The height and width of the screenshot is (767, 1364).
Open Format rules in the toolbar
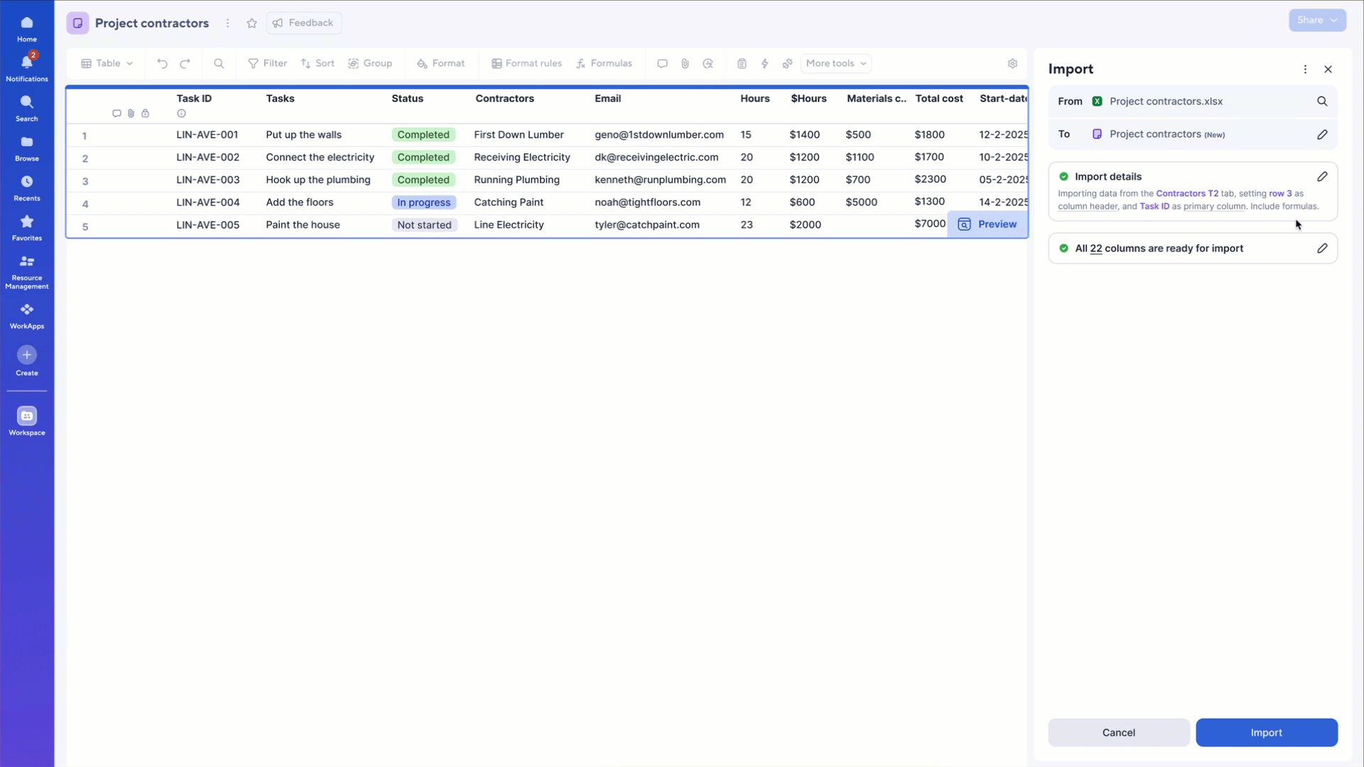pos(526,63)
